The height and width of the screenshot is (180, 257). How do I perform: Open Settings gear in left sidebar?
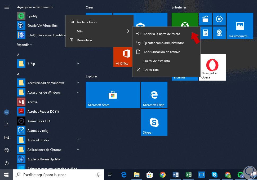pos(7,150)
